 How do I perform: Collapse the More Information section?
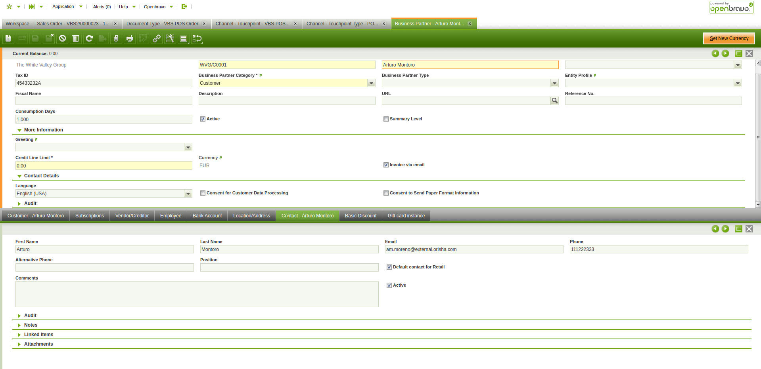coord(19,130)
